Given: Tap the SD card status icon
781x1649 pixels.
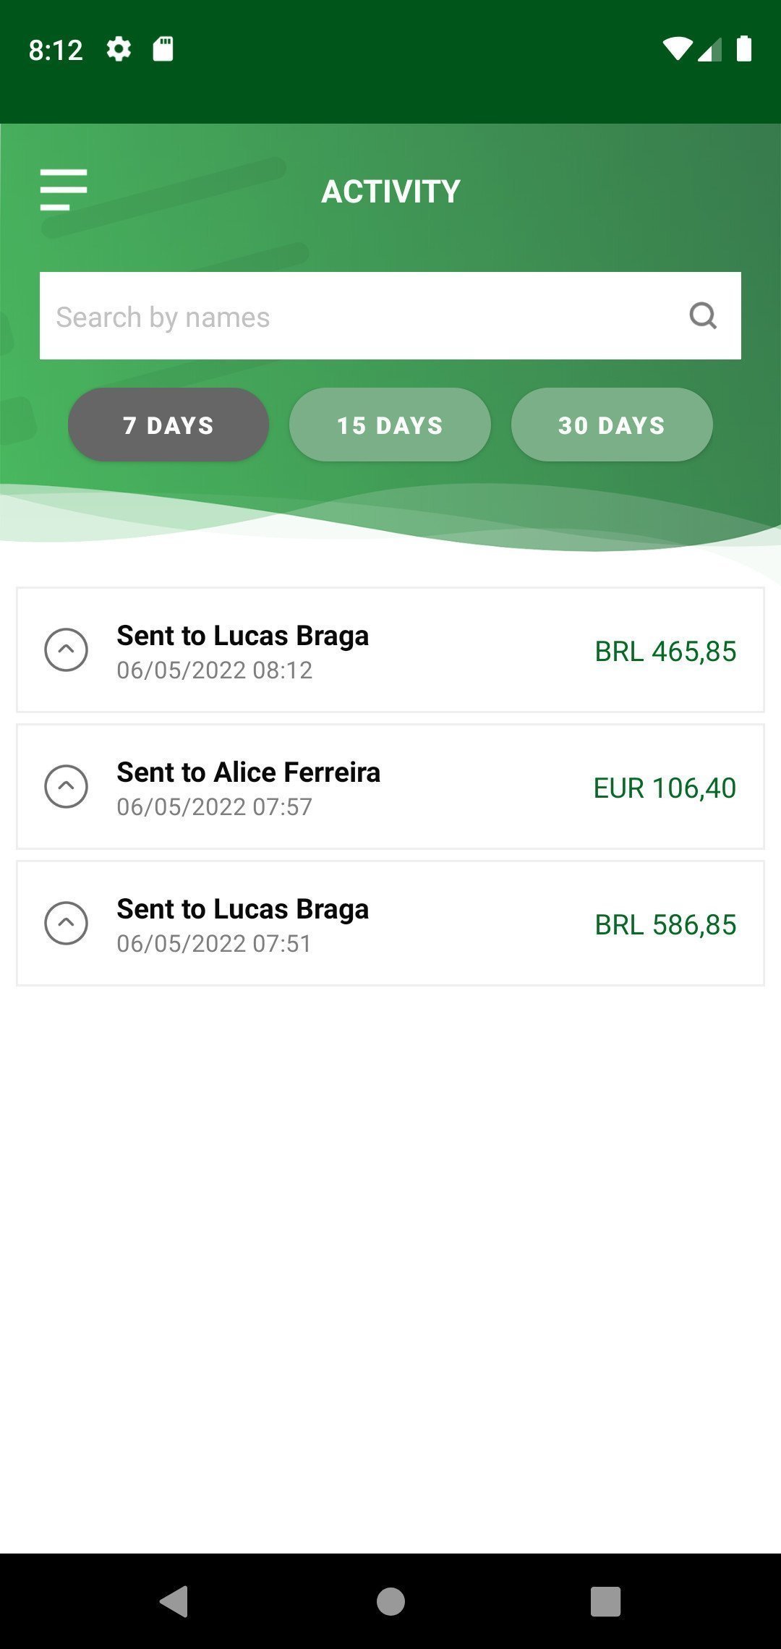Looking at the screenshot, I should pos(163,49).
